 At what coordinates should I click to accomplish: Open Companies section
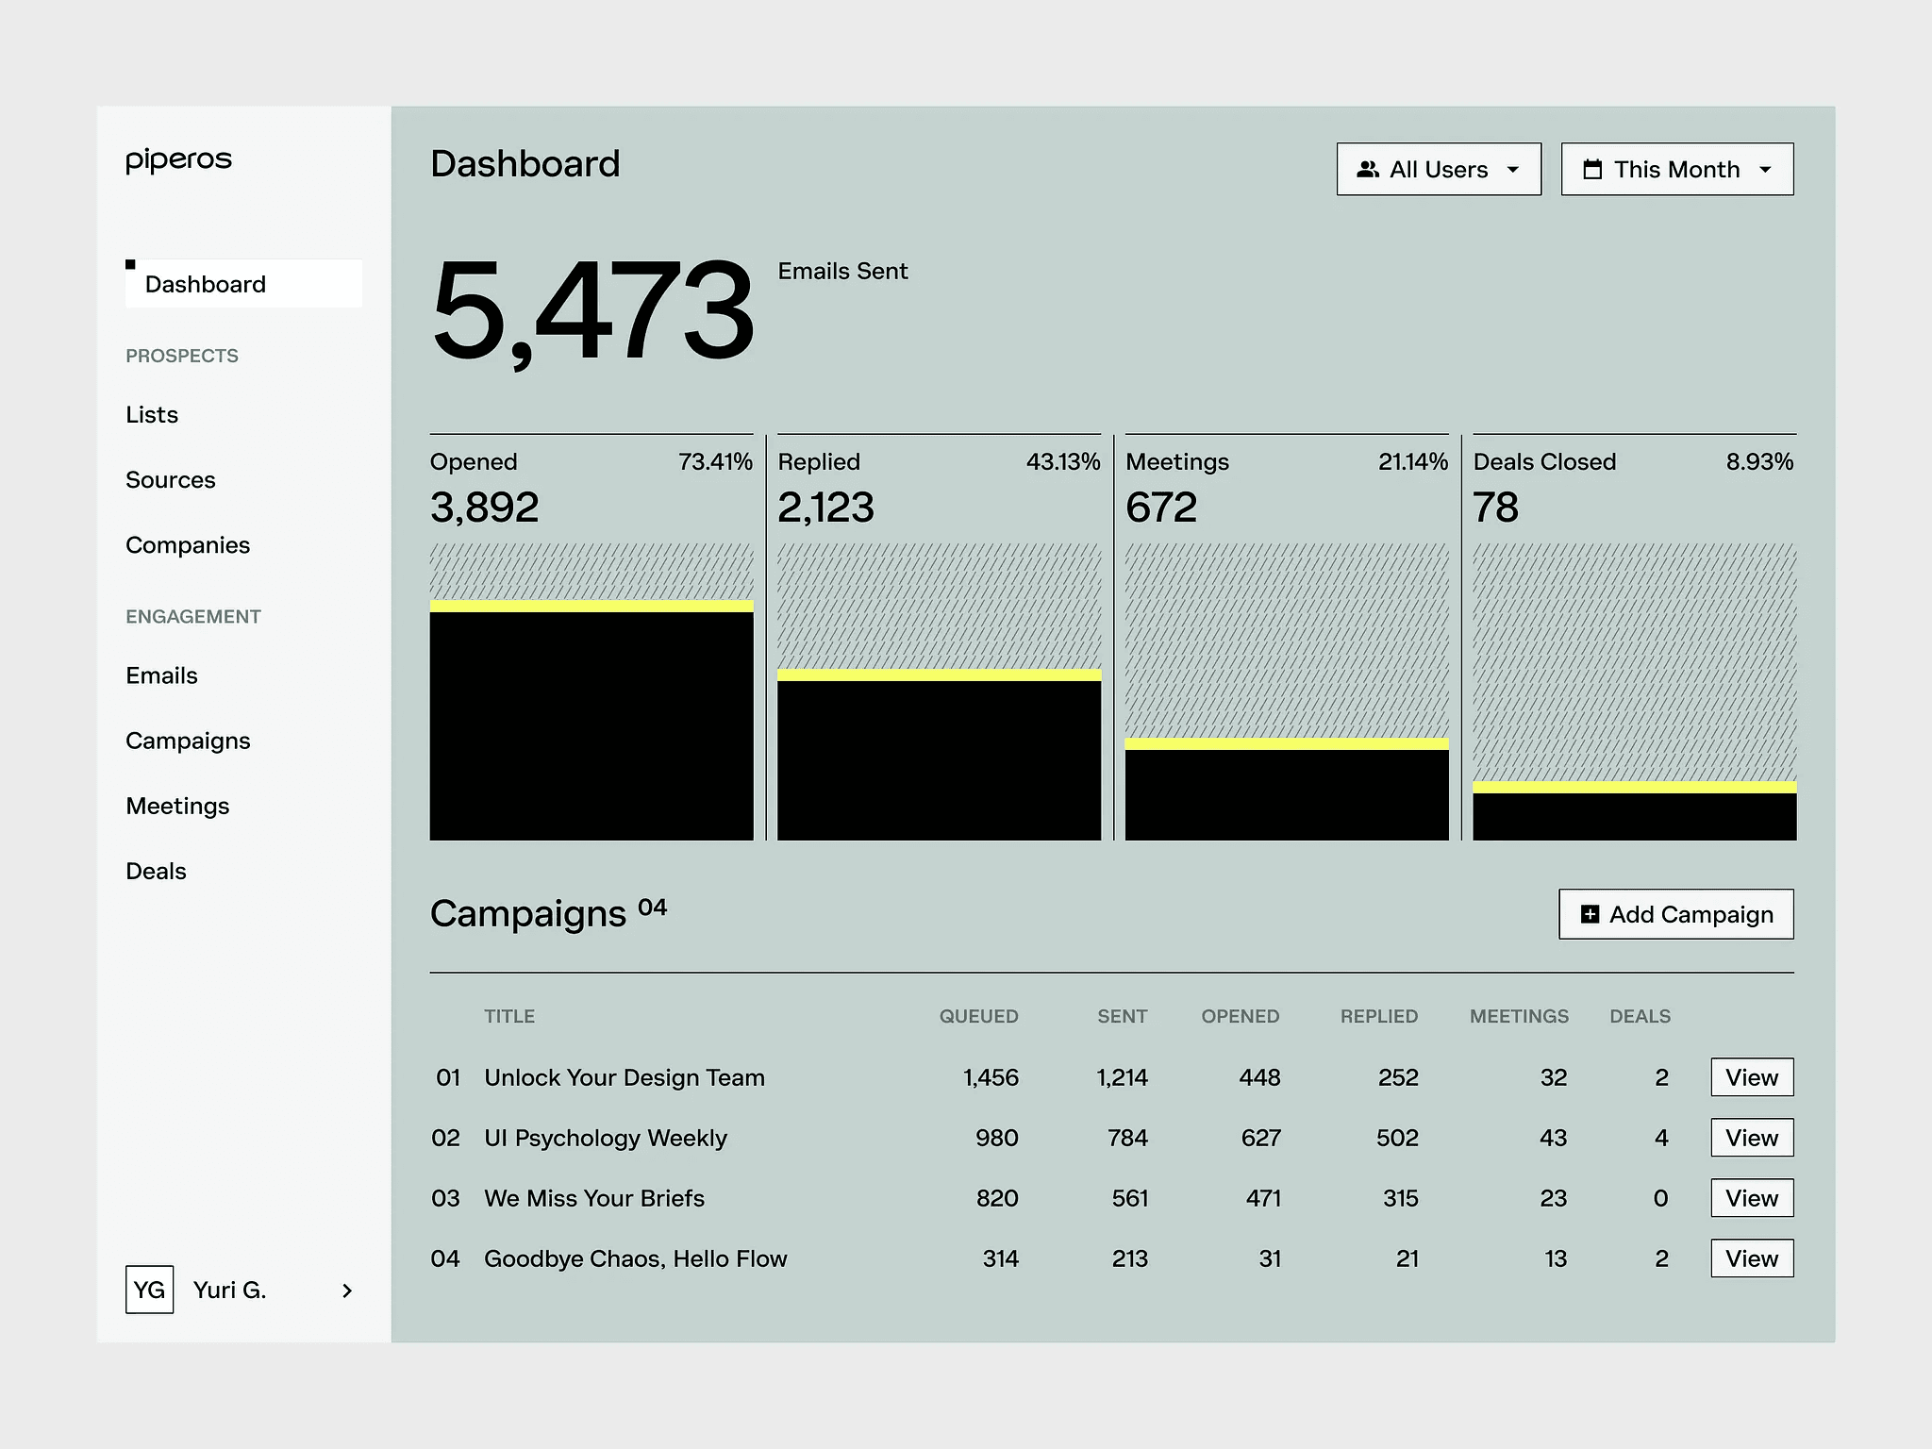(188, 545)
